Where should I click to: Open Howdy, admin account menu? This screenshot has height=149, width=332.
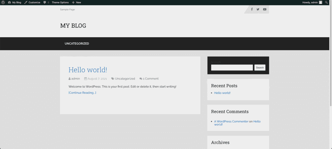(x=310, y=2)
